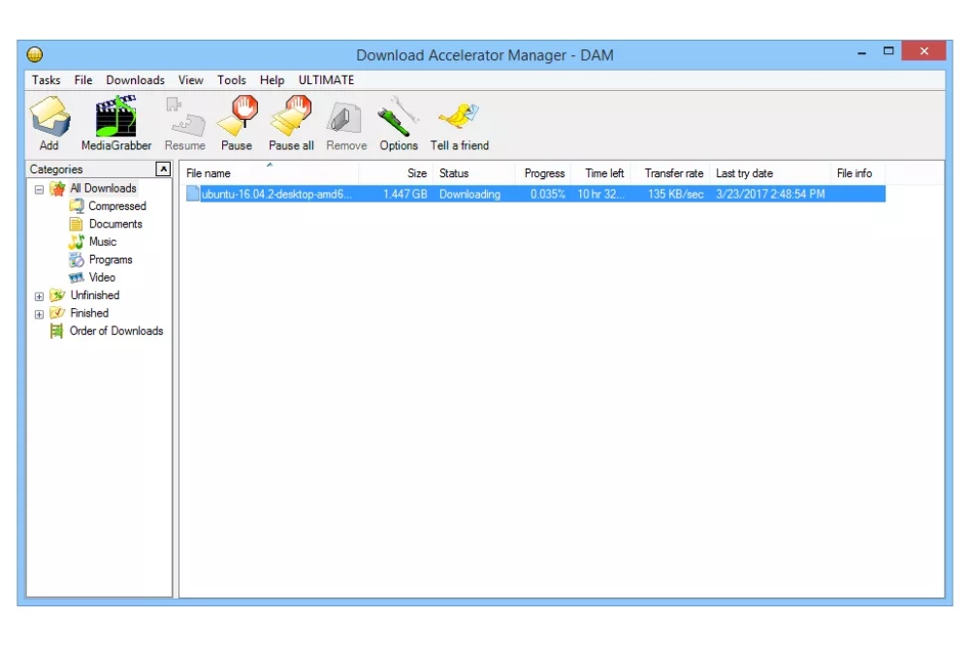The height and width of the screenshot is (646, 970).
Task: Sort by the Size column header
Action: [x=416, y=173]
